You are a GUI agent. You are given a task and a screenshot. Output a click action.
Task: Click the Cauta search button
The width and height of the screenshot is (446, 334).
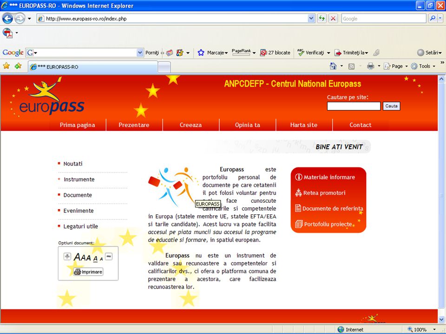pyautogui.click(x=391, y=106)
